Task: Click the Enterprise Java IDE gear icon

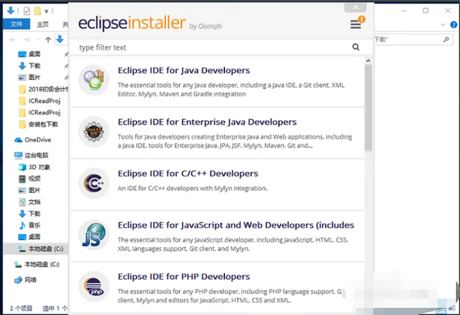Action: [x=94, y=132]
